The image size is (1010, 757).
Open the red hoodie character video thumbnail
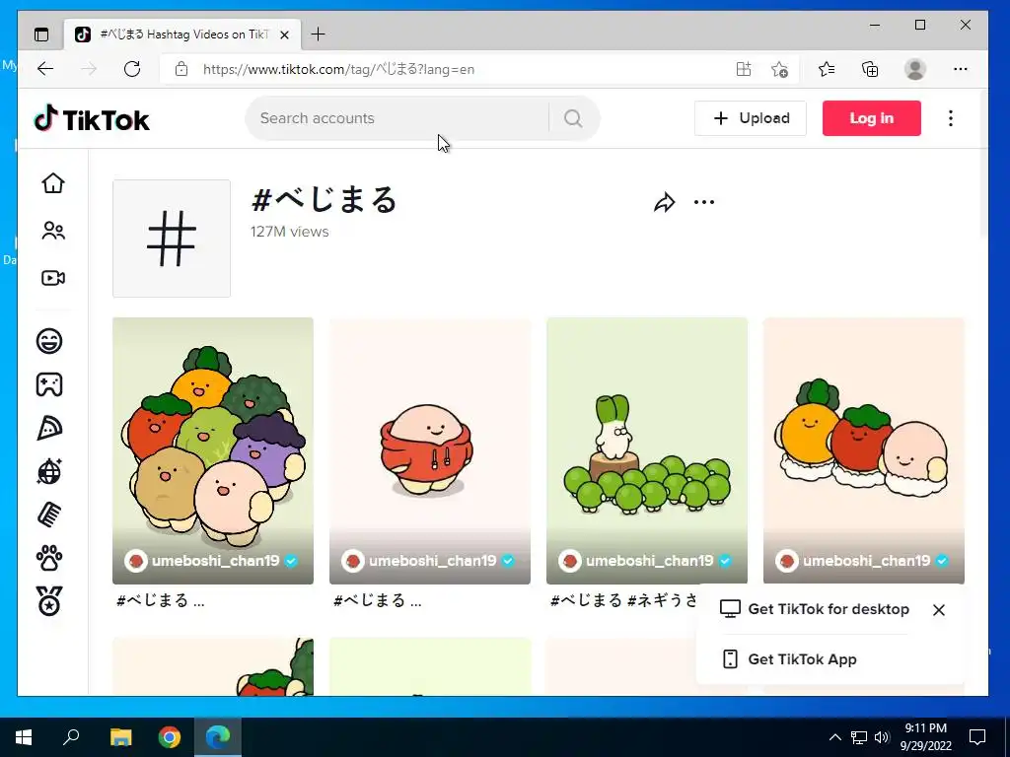pos(430,450)
